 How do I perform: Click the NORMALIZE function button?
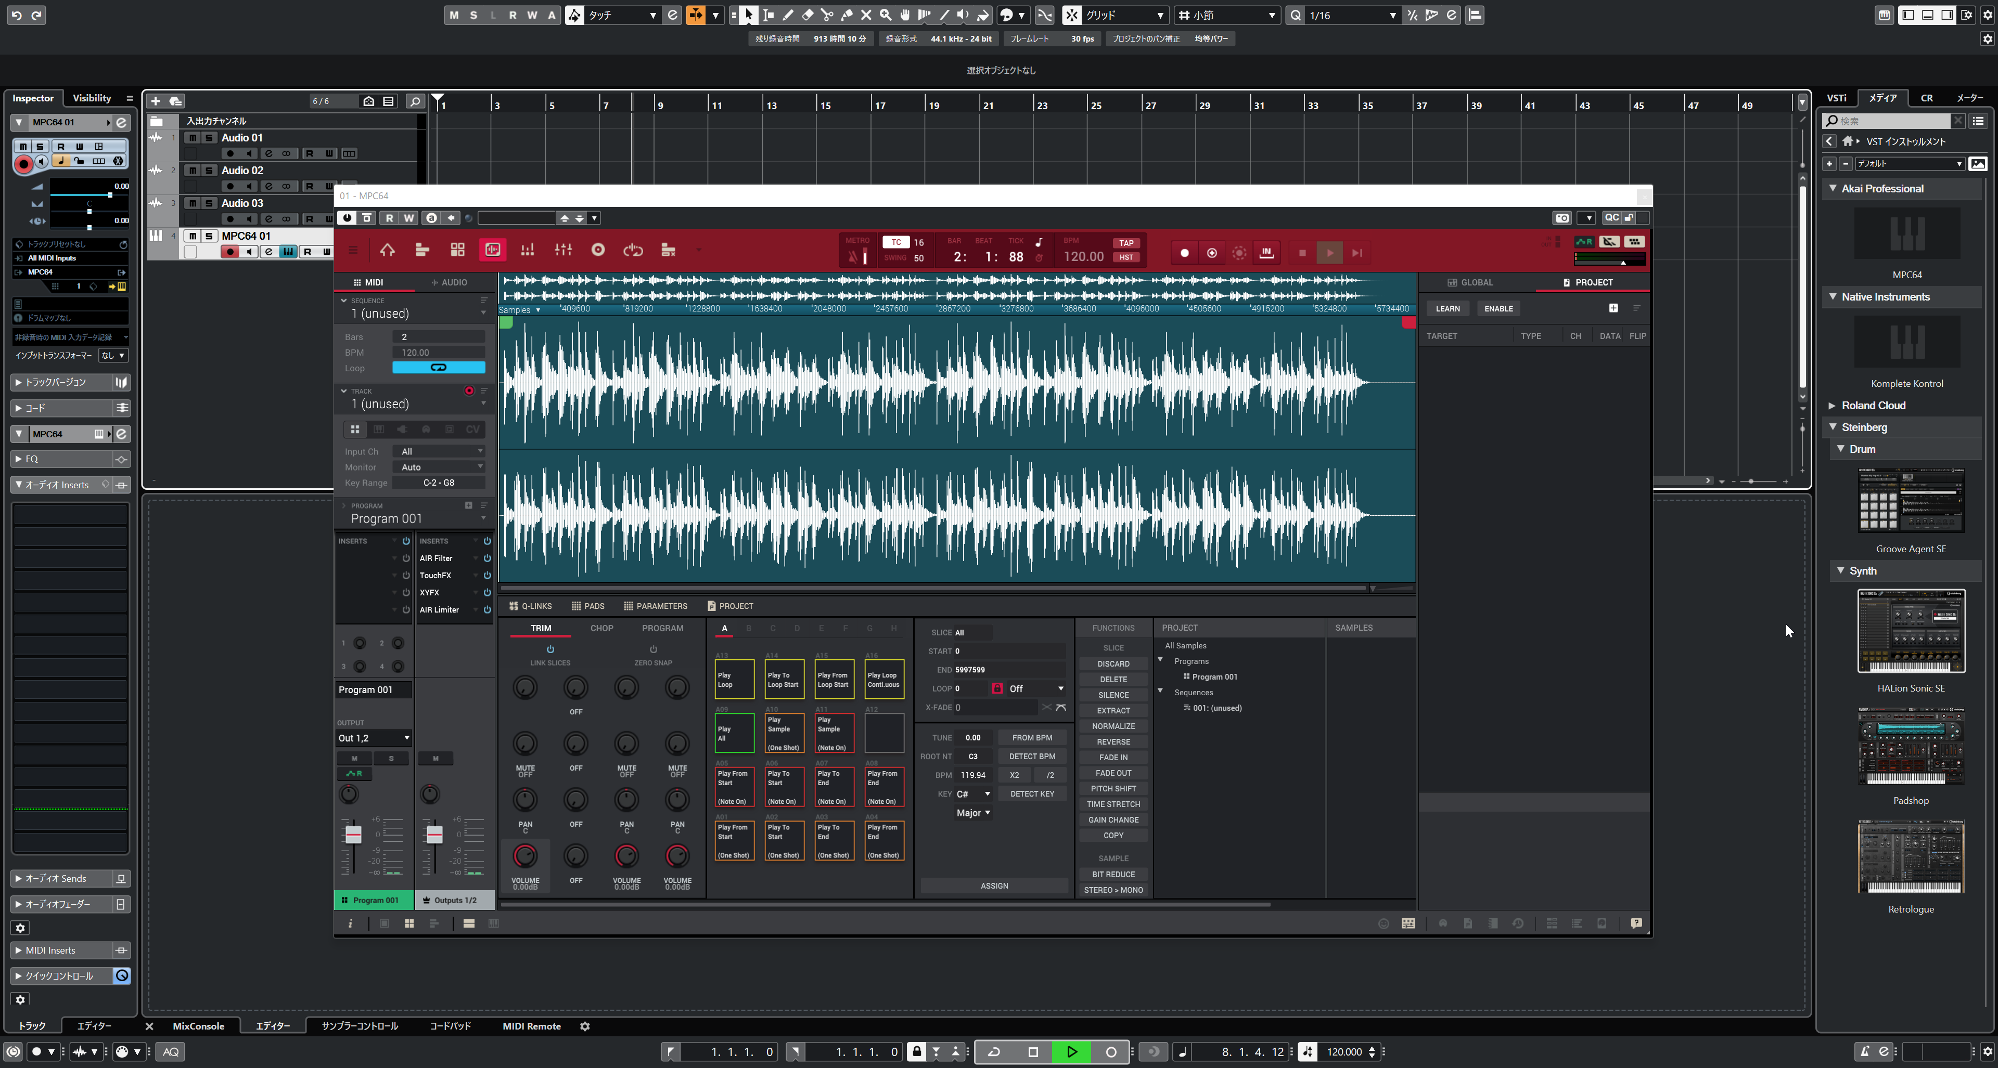pyautogui.click(x=1113, y=726)
